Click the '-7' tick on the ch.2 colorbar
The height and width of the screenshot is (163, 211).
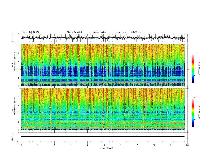point(197,127)
